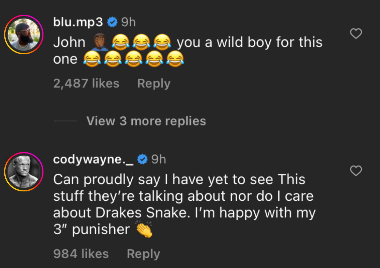Like the blu.mp3 comment with heart icon
Screen dimensions: 380x268
pyautogui.click(x=356, y=33)
